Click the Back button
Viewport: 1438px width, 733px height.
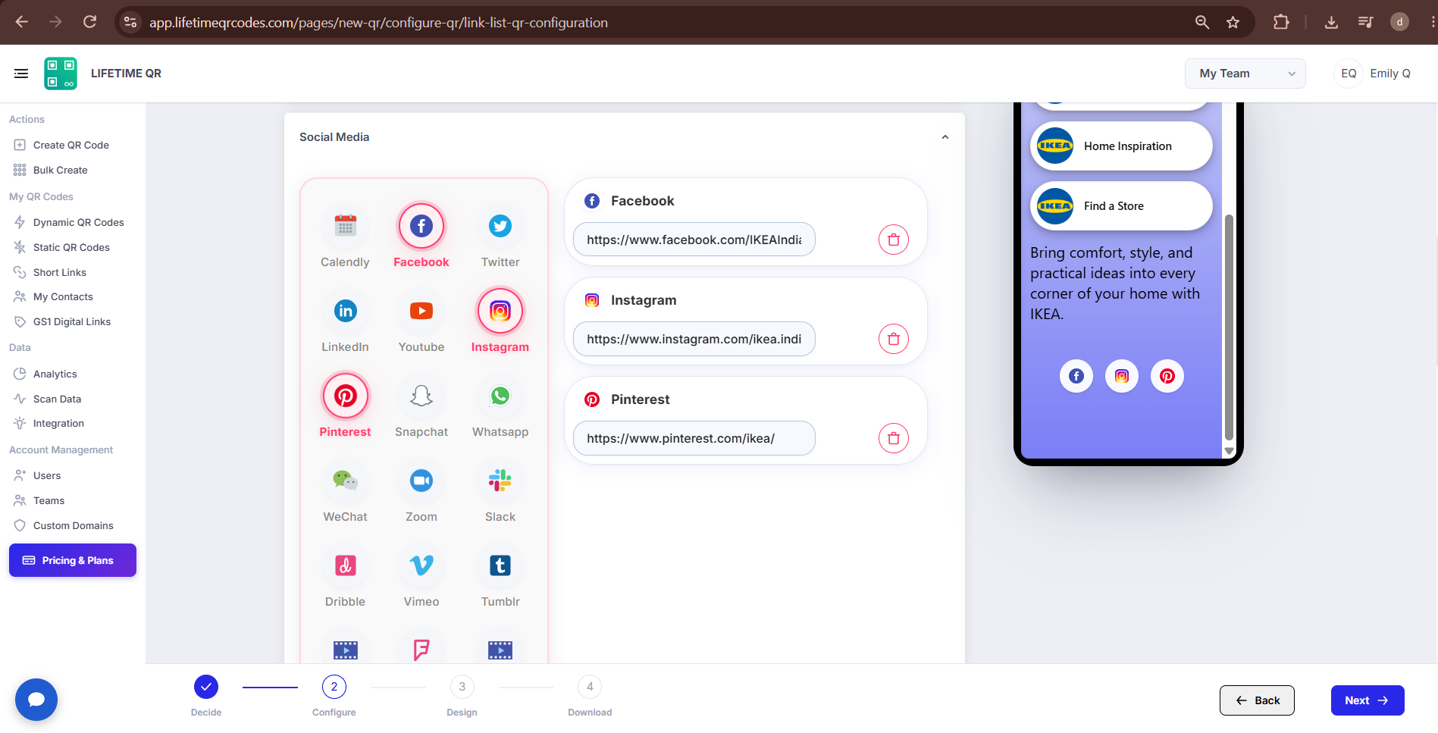pos(1257,700)
